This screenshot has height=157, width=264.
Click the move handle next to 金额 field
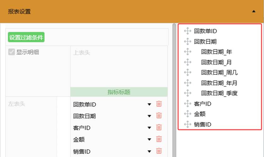188,114
